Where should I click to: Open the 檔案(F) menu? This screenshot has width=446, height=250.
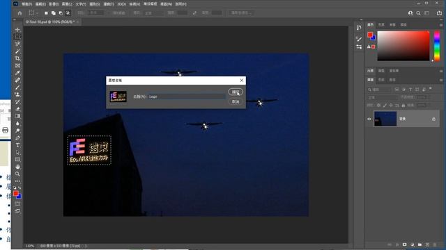pyautogui.click(x=27, y=4)
